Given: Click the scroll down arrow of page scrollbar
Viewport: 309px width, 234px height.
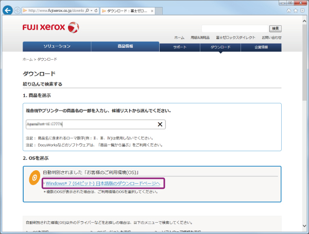Looking at the screenshot, I should 305,230.
